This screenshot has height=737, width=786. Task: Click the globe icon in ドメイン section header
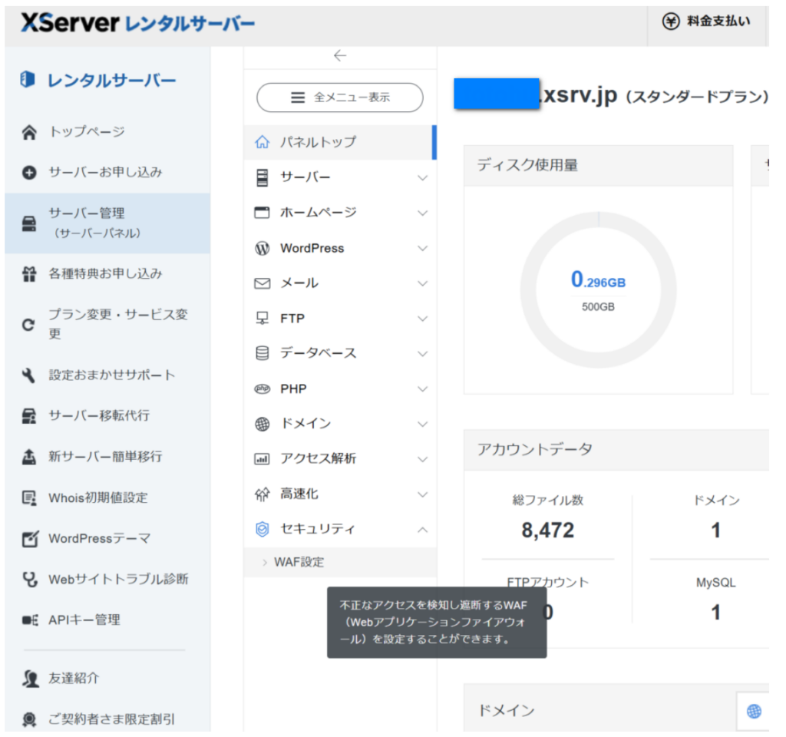coord(754,712)
